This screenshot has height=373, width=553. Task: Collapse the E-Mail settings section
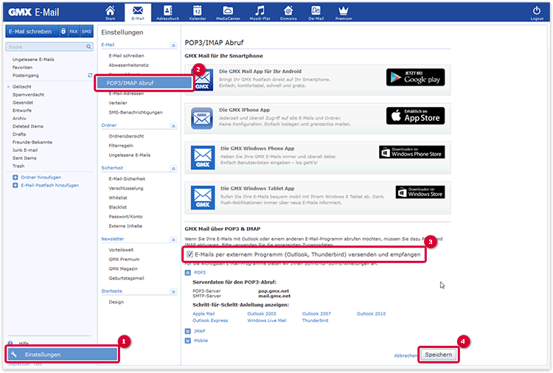[x=173, y=46]
